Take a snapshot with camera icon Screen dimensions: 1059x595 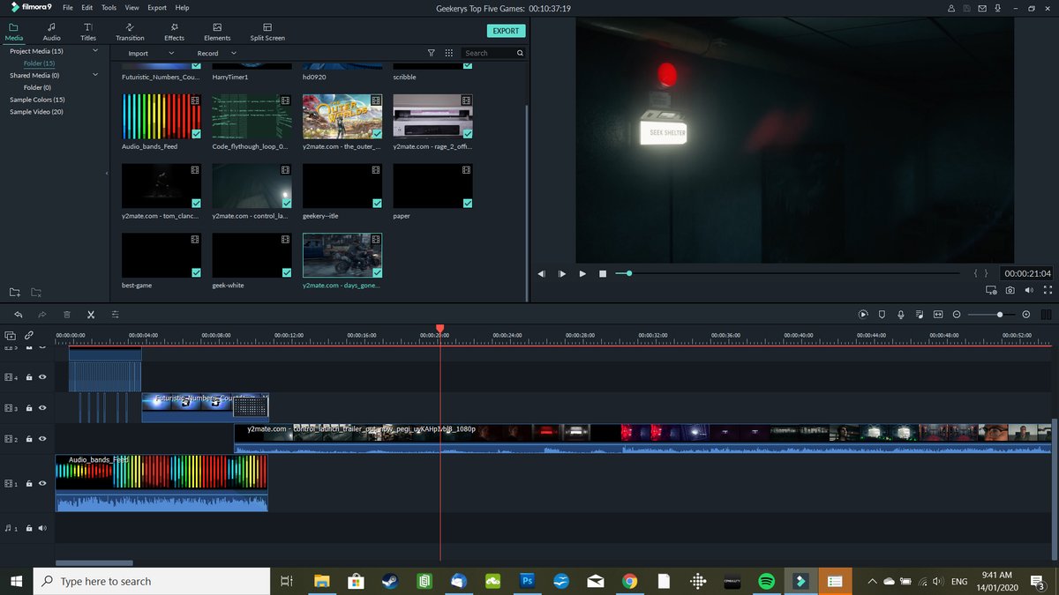[1010, 290]
